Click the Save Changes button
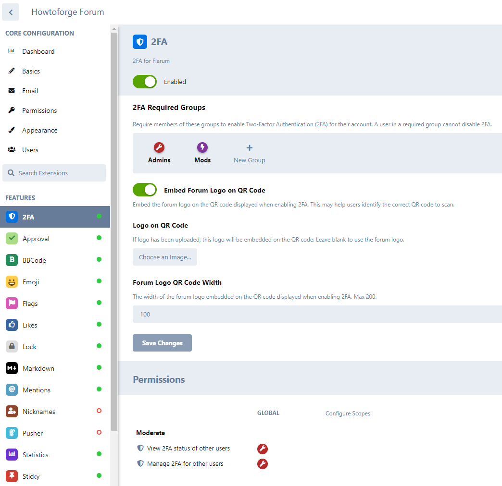This screenshot has width=502, height=486. click(x=162, y=343)
